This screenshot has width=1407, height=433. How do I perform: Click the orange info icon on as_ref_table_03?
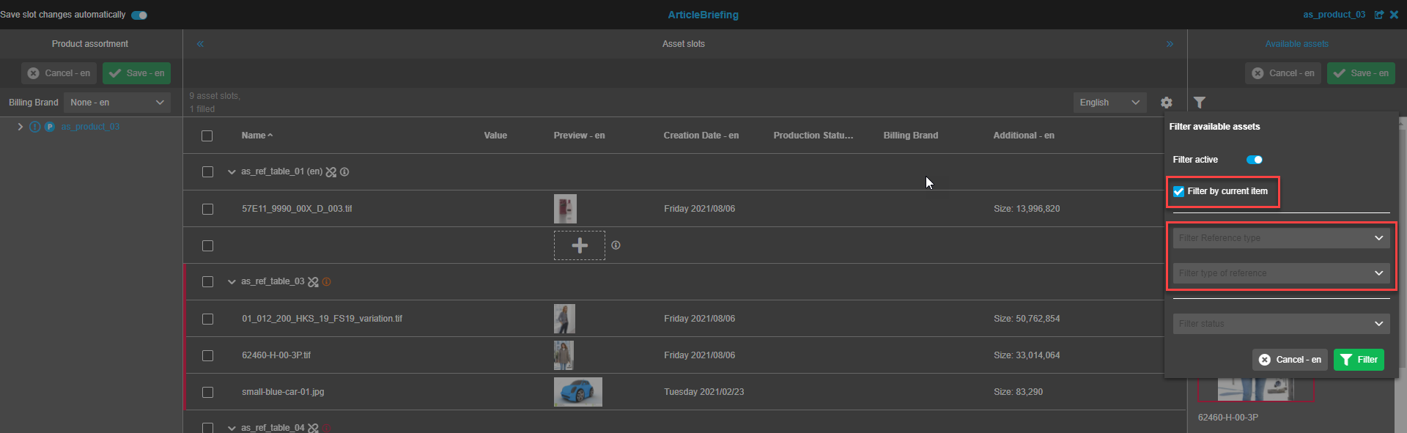pyautogui.click(x=327, y=282)
